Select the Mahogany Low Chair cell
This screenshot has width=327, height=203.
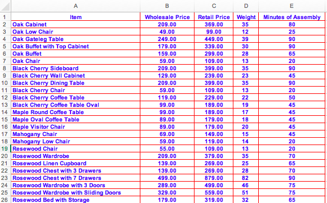coord(76,142)
